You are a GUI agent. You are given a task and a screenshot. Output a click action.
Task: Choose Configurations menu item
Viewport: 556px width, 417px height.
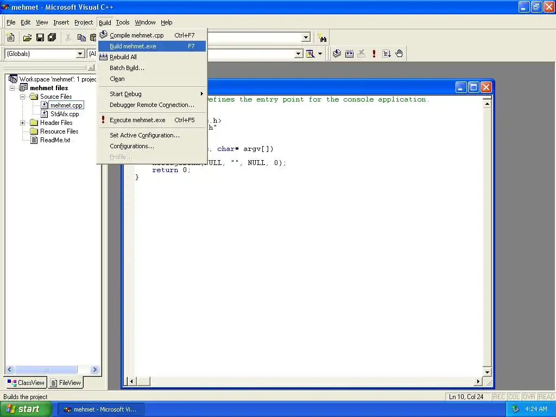pyautogui.click(x=152, y=146)
